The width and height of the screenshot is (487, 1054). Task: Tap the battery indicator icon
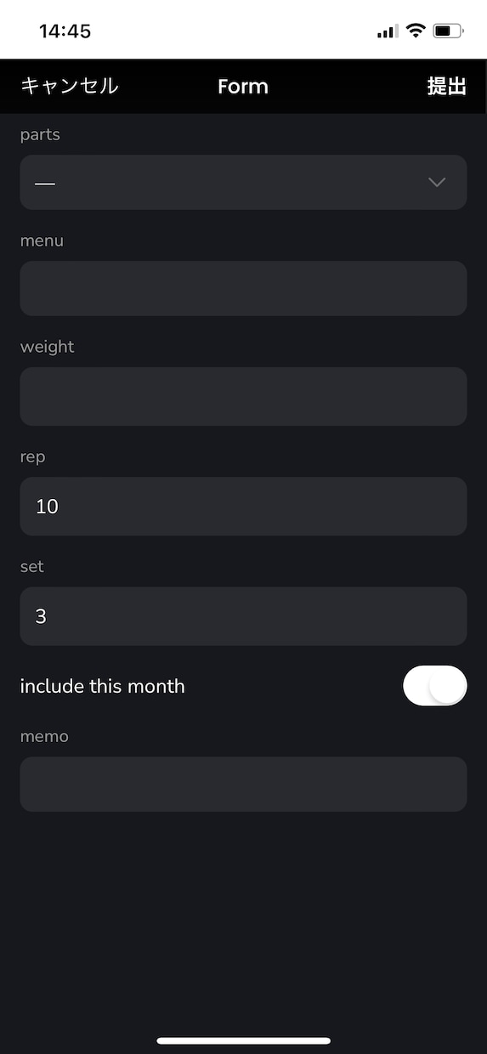(x=448, y=31)
